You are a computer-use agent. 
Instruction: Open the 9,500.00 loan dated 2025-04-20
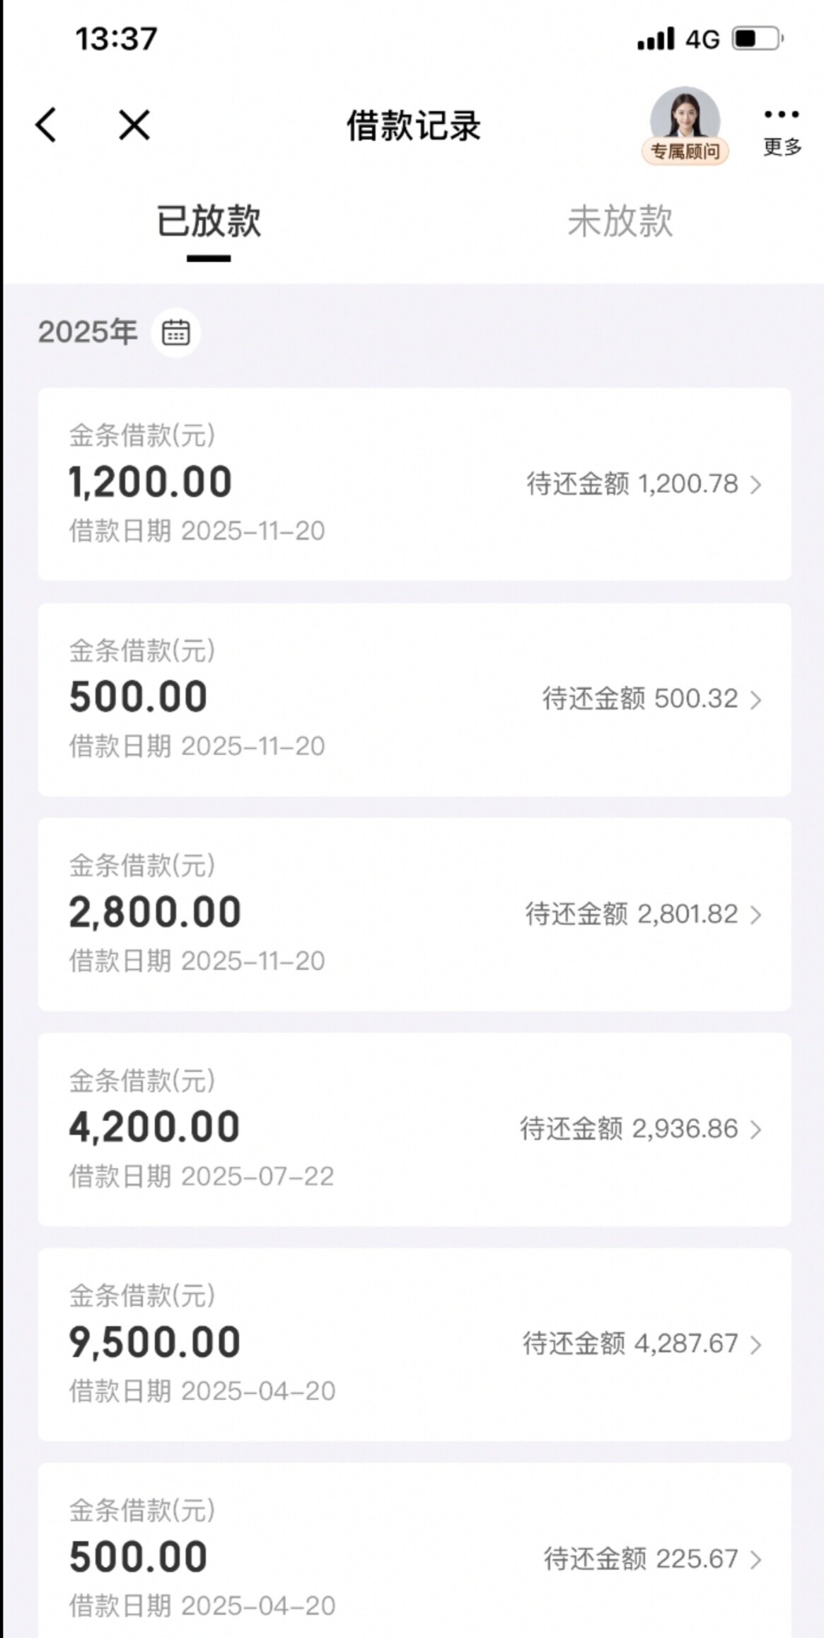click(283, 1343)
